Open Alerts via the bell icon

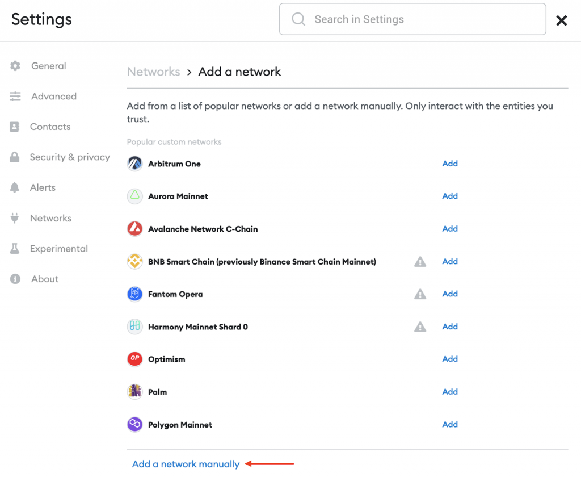point(15,187)
